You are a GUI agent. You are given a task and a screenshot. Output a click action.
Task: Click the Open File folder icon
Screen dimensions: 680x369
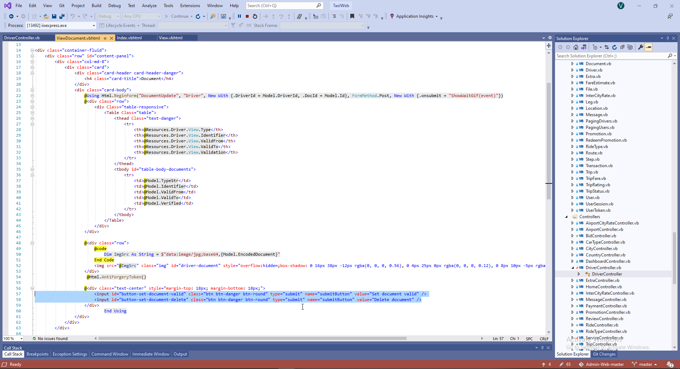[x=46, y=16]
